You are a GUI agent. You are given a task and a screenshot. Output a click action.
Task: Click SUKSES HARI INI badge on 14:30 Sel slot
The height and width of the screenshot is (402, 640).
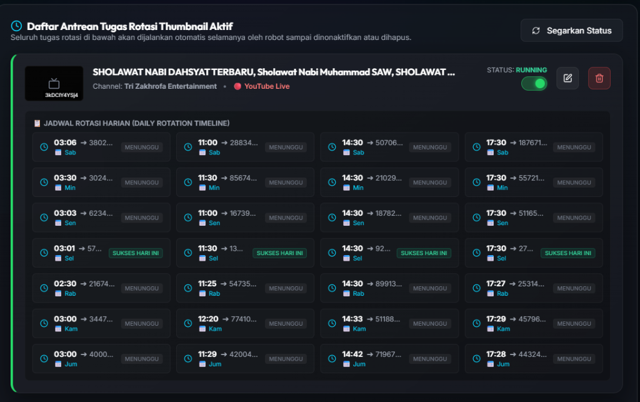pyautogui.click(x=424, y=253)
